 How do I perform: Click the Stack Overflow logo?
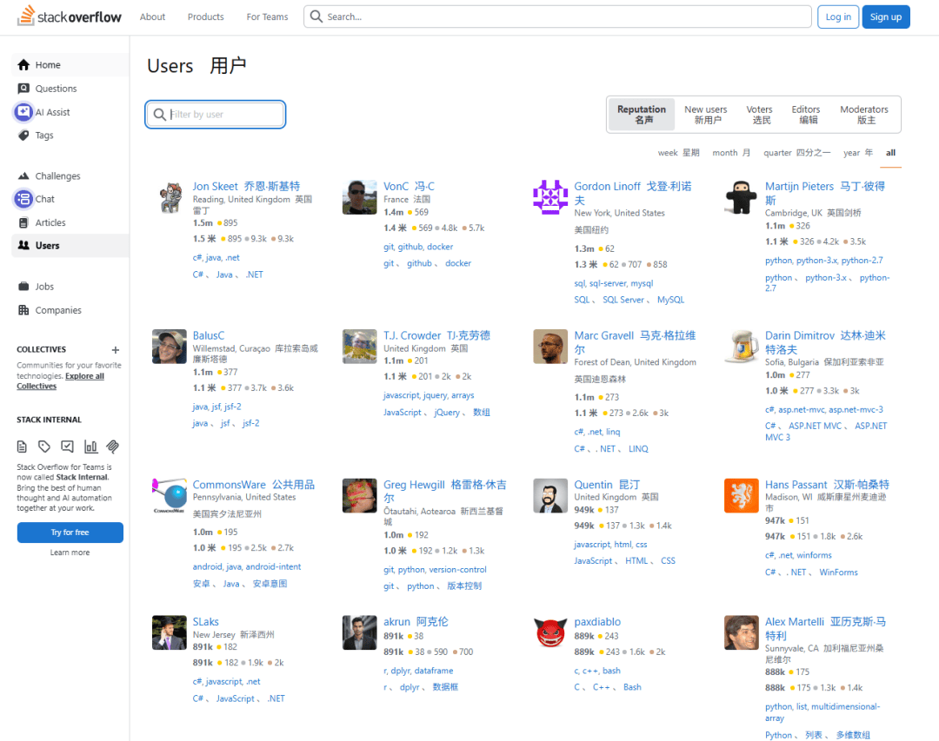(x=70, y=17)
